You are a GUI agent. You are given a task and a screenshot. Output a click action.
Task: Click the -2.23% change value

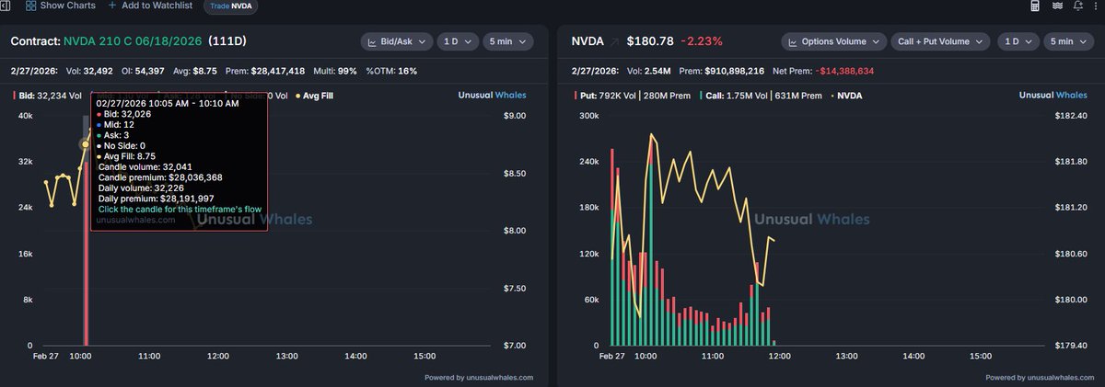[702, 41]
